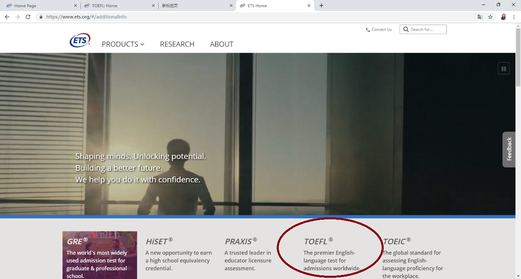The image size is (521, 279).
Task: Click the browser forward arrow
Action: click(17, 17)
